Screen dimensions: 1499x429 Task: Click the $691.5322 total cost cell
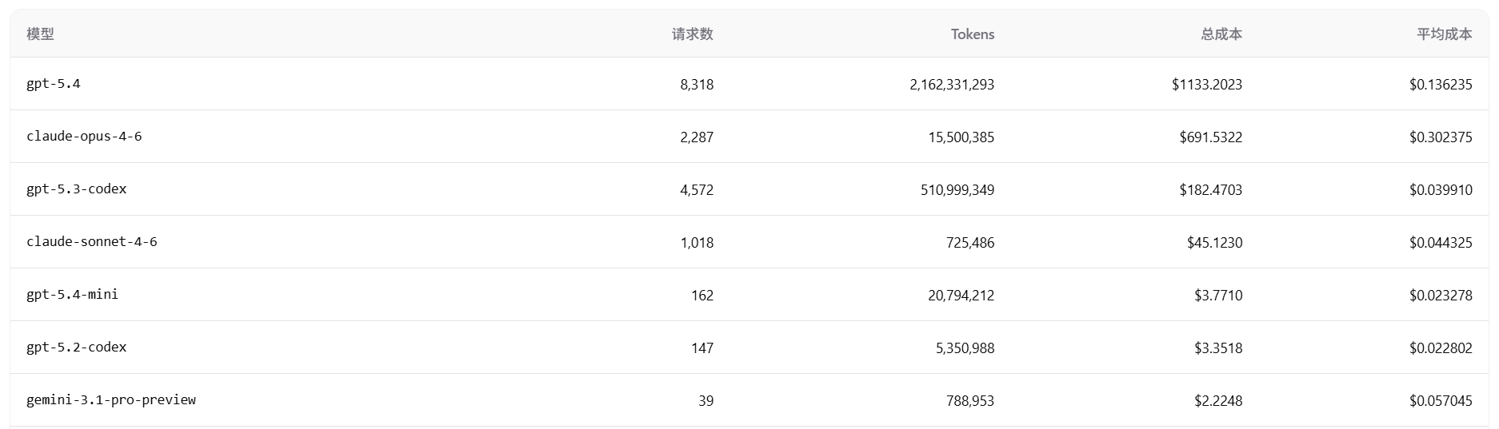1210,137
